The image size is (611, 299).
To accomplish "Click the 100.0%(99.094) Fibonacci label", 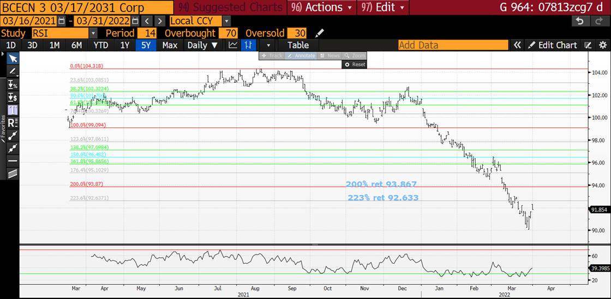I will (88, 125).
